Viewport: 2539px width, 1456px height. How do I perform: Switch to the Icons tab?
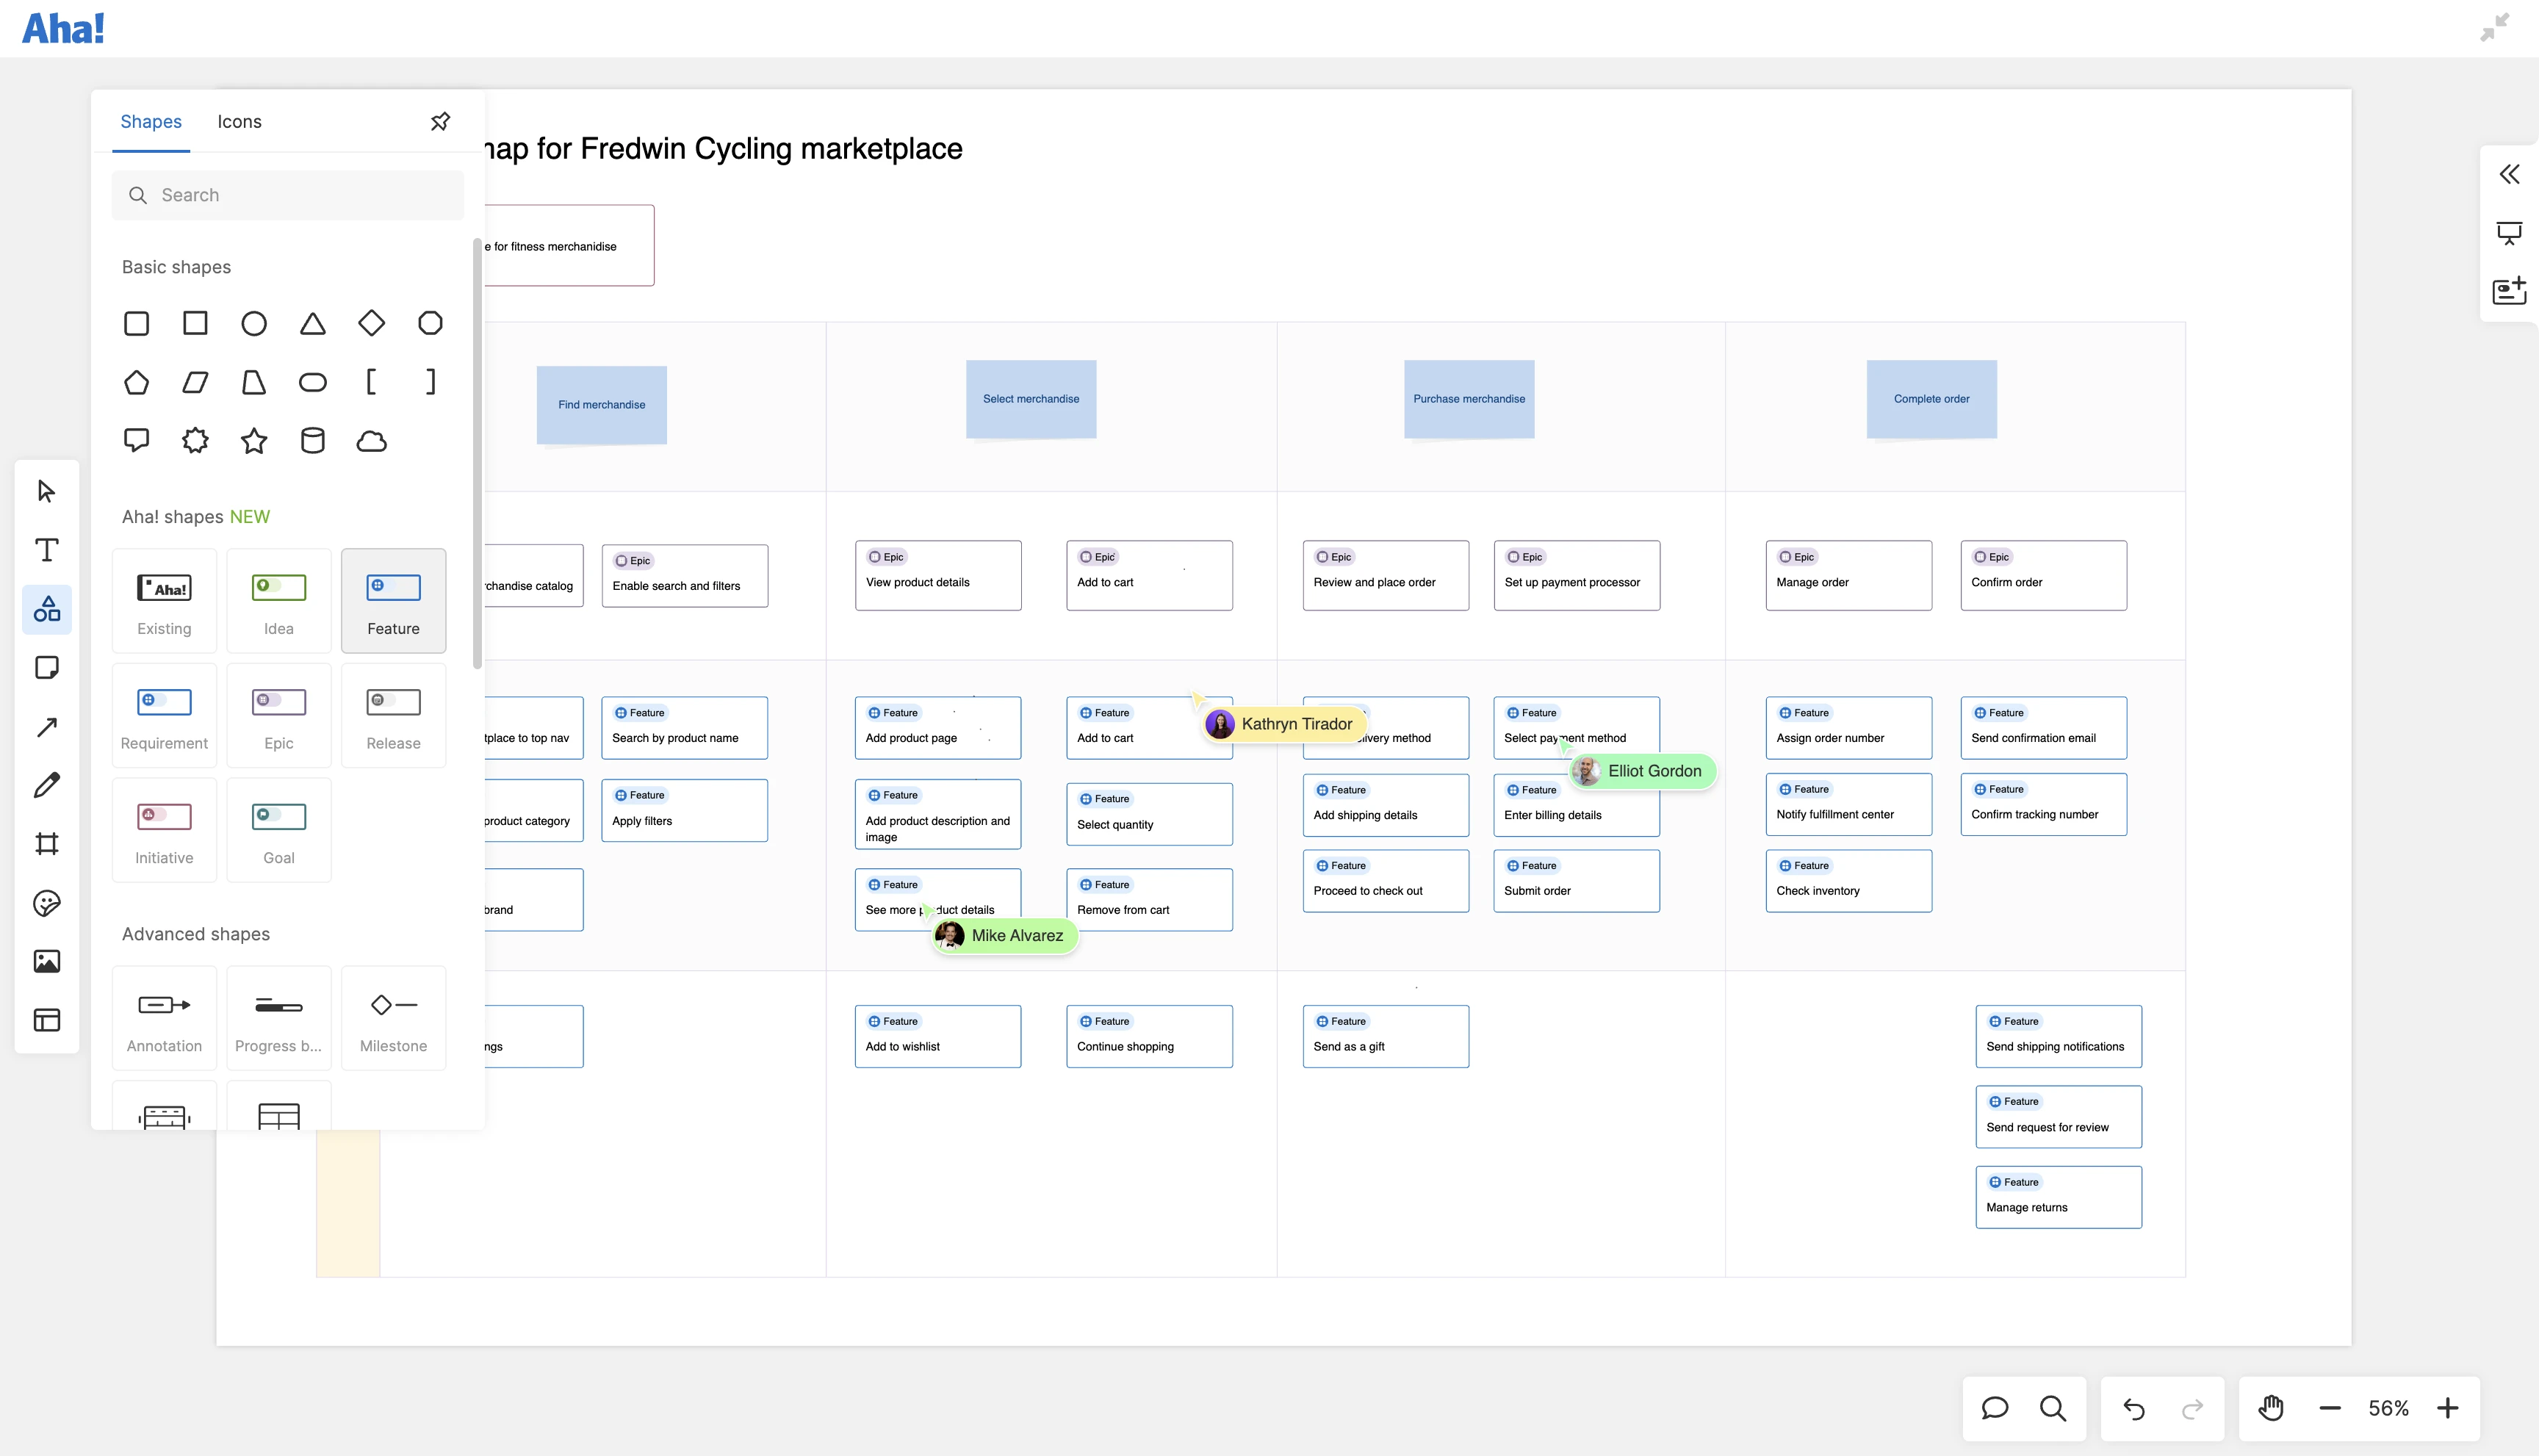[239, 121]
